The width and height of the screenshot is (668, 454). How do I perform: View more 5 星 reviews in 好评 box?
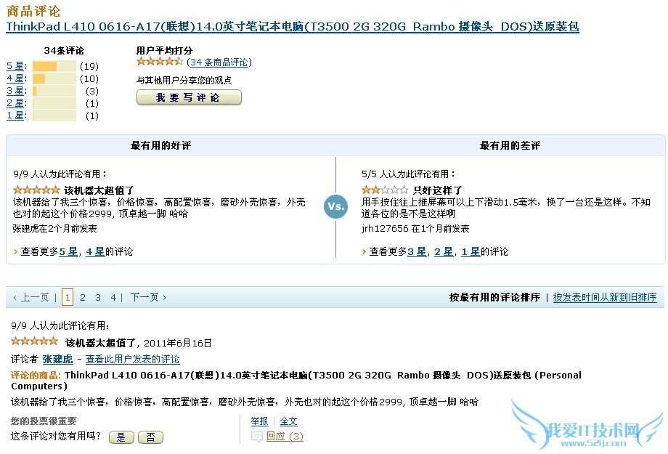(x=68, y=251)
